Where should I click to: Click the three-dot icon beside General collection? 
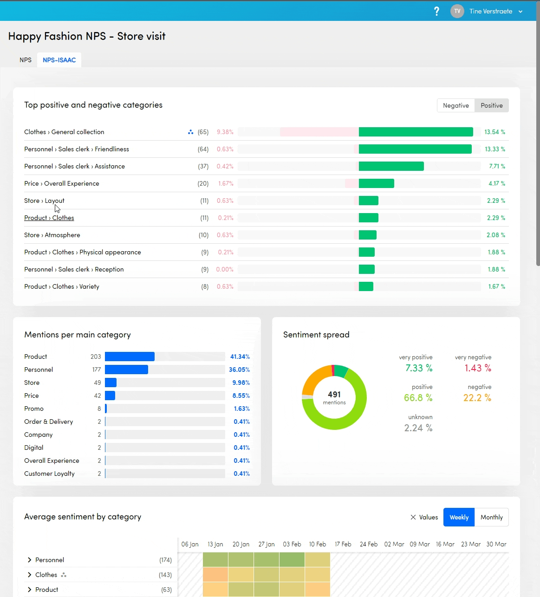190,132
